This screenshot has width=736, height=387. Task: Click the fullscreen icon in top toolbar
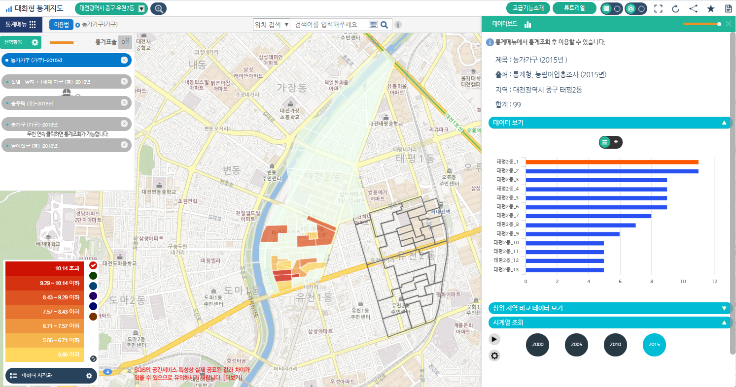[x=658, y=8]
